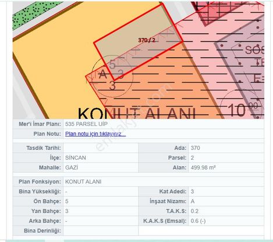This screenshot has width=273, height=242.
Task: Select the İlçe value SİNCAN
Action: (76, 157)
